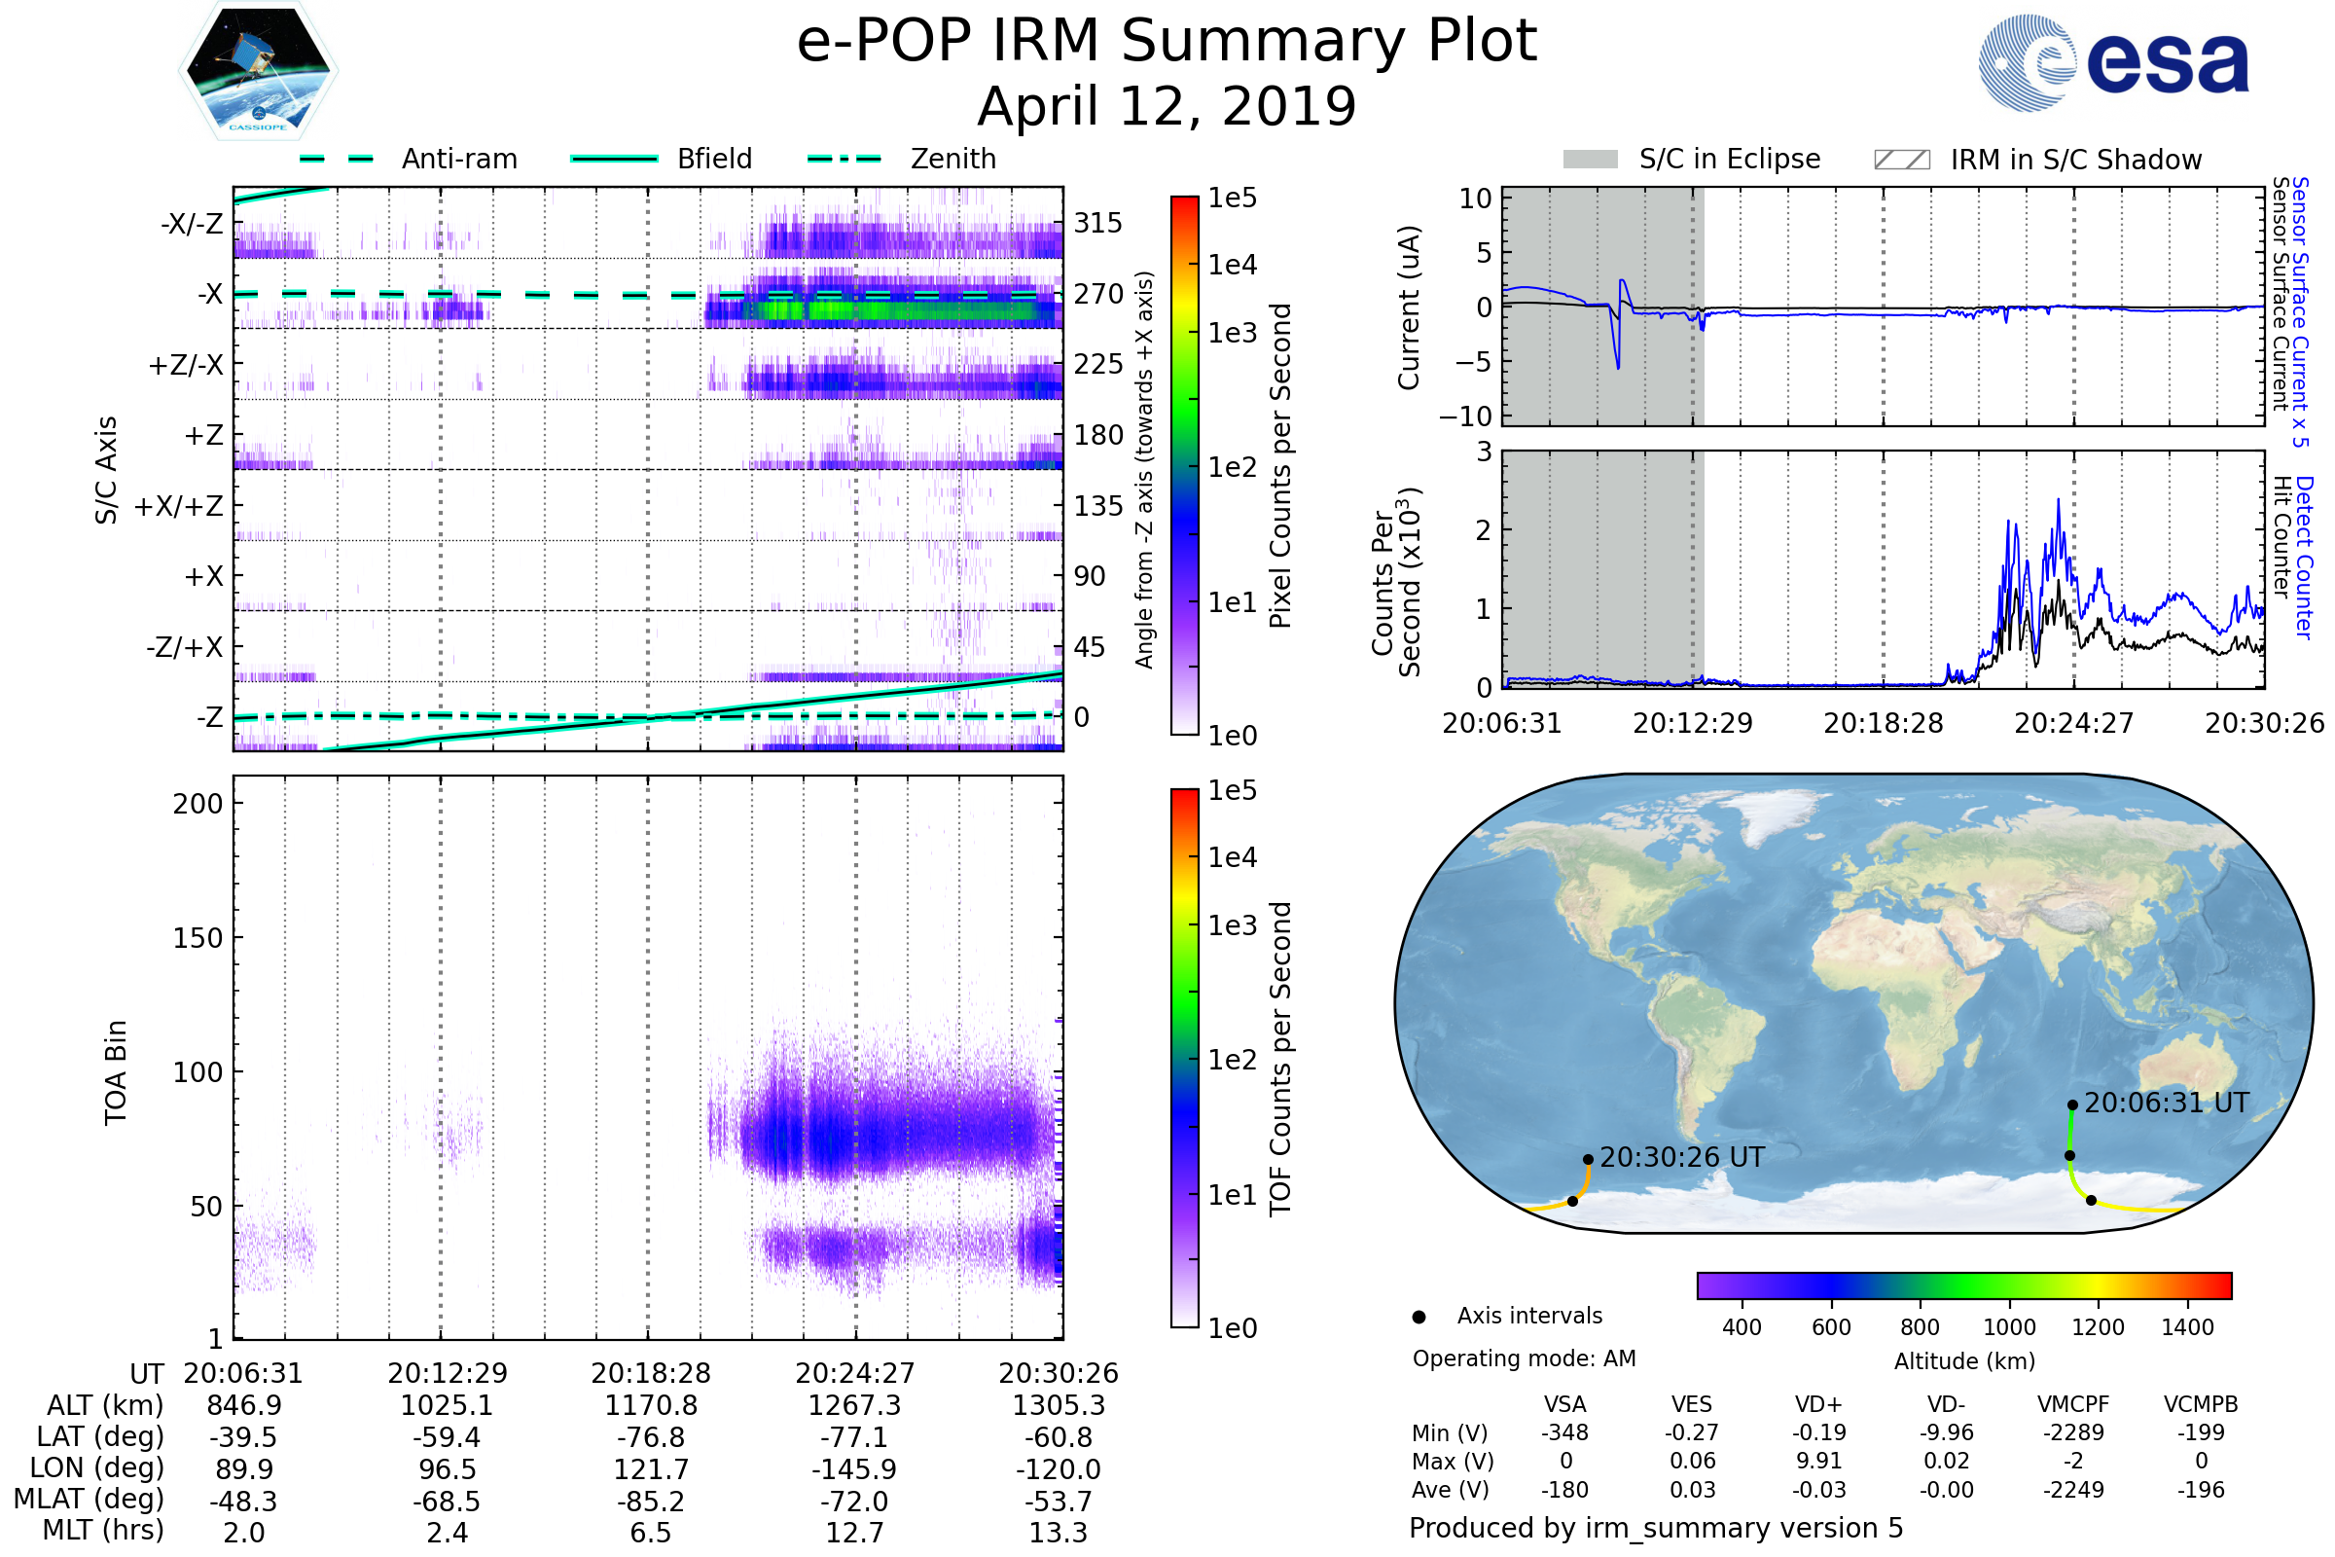Click Produced by irm_summary version 5 text

coord(1655,1527)
